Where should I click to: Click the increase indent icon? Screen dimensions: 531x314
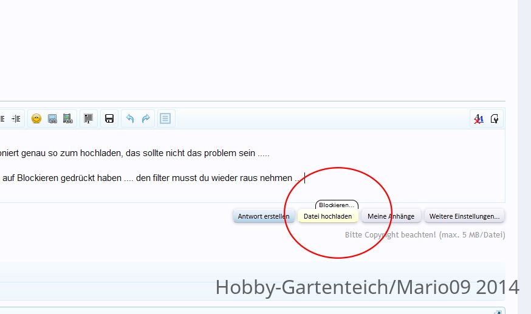click(16, 119)
